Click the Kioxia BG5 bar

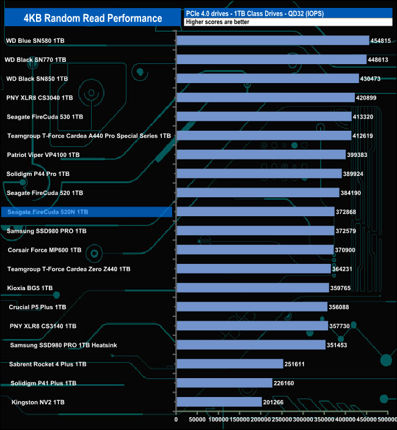click(253, 288)
